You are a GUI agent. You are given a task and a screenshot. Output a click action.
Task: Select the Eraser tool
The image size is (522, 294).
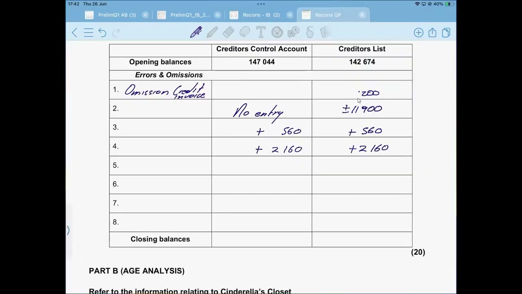(x=228, y=32)
